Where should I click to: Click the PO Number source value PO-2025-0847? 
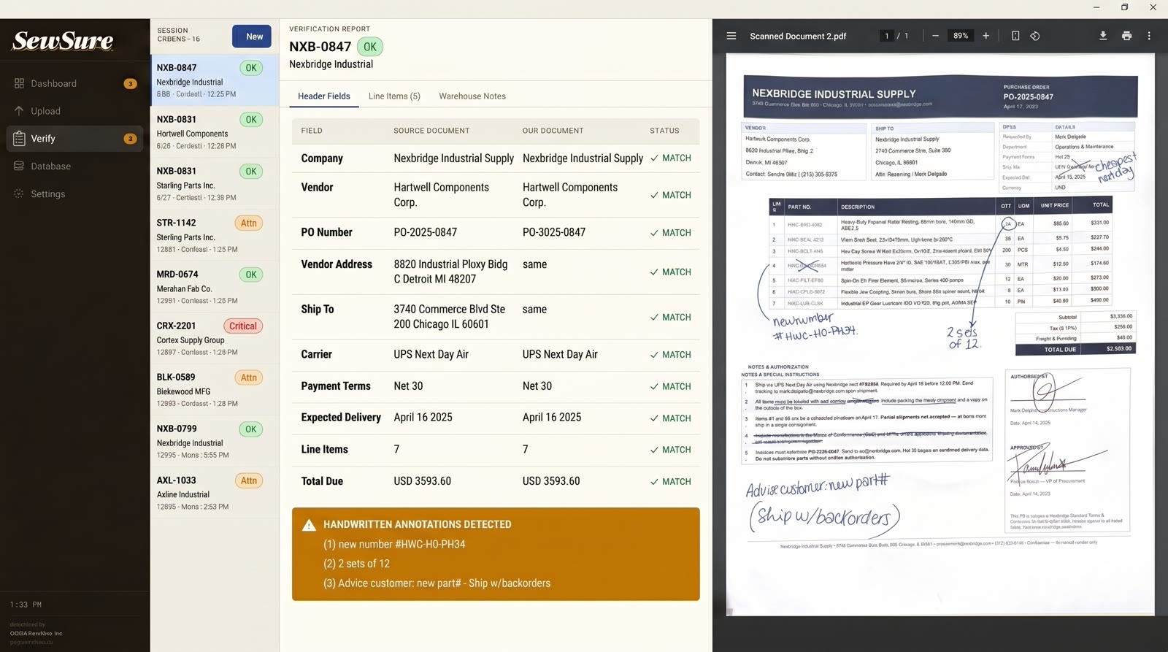pyautogui.click(x=426, y=232)
